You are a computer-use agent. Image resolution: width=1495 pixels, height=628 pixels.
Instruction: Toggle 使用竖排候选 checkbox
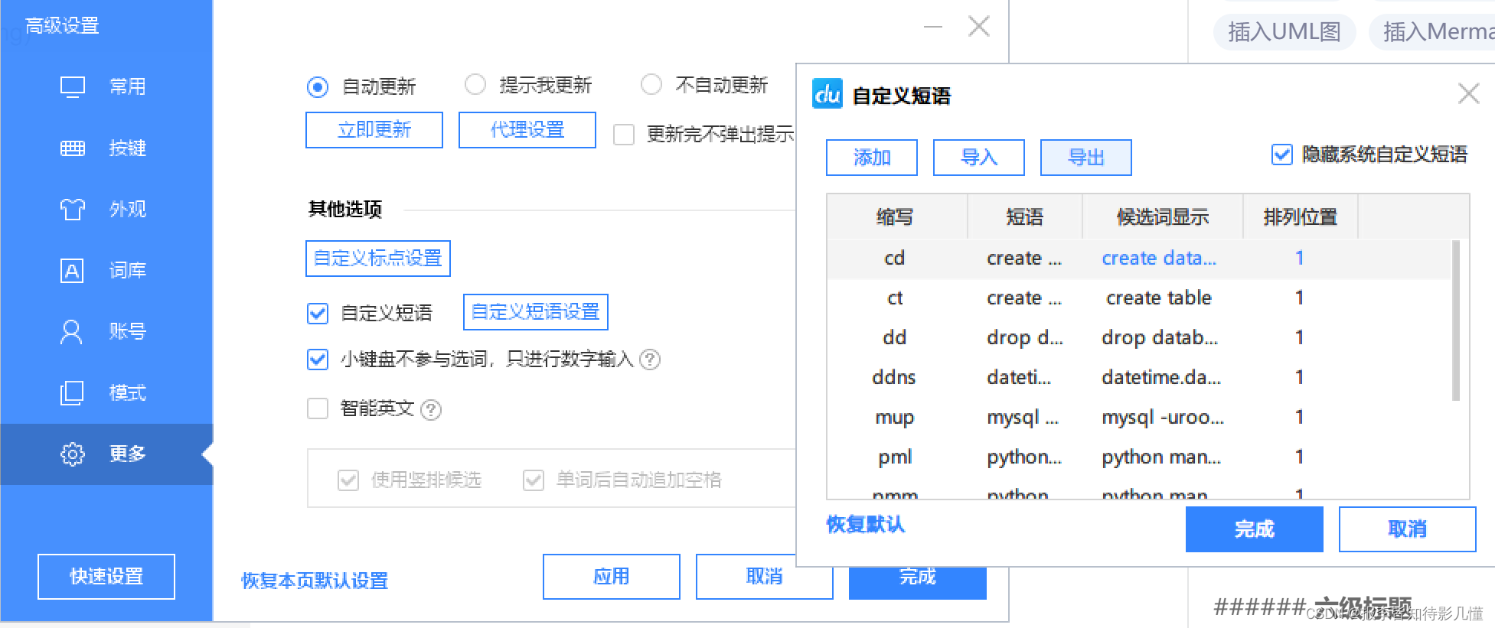[348, 480]
